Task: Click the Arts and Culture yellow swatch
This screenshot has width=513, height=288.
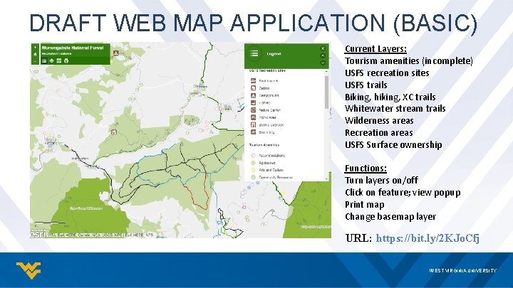Action: click(253, 170)
